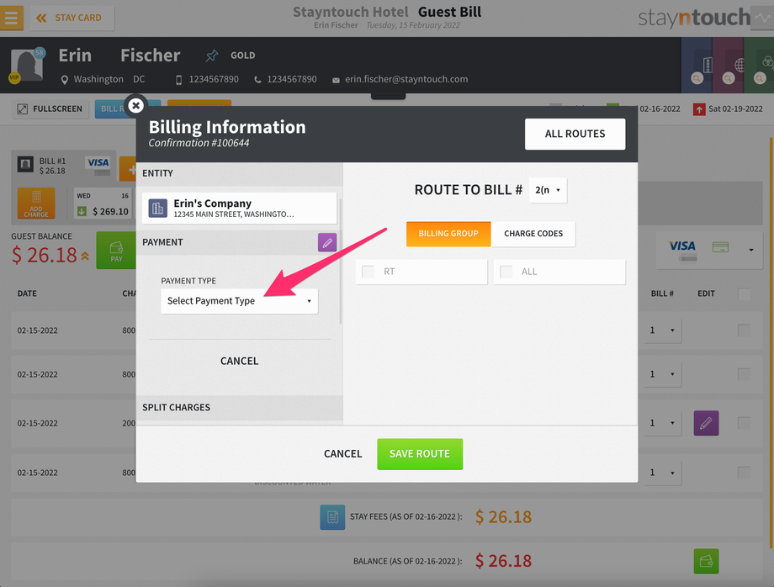Check the first transaction row checkbox
The image size is (774, 587).
point(744,331)
